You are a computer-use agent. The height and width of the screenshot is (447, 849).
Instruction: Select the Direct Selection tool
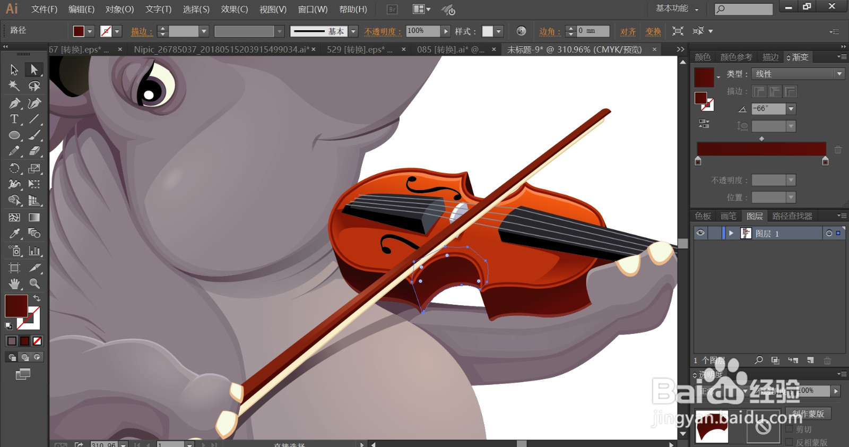coord(34,70)
